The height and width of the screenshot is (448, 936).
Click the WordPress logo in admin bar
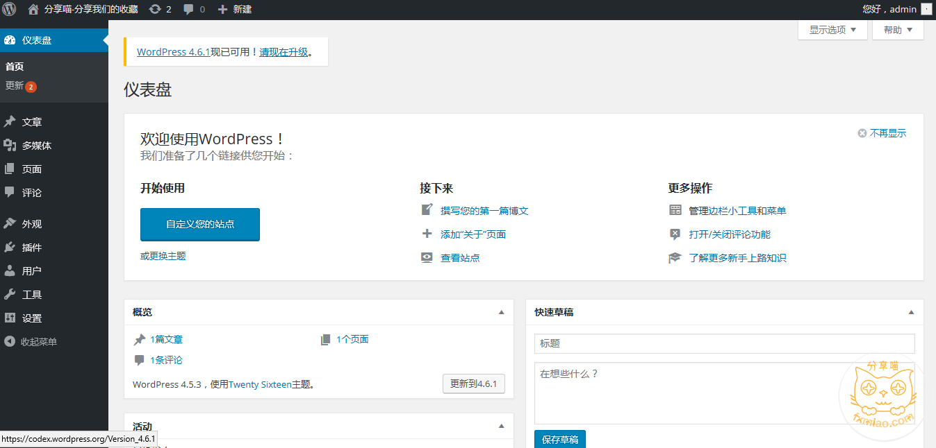[x=10, y=10]
